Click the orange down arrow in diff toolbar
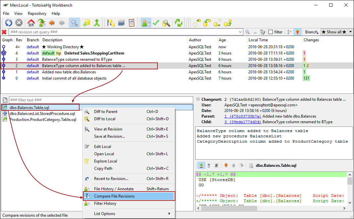Viewport: 354px width, 219px height. pyautogui.click(x=226, y=165)
